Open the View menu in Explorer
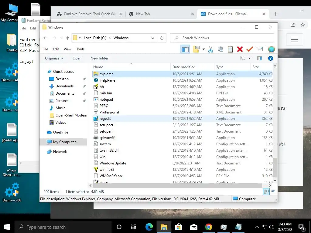The image size is (311, 233). pos(67,49)
